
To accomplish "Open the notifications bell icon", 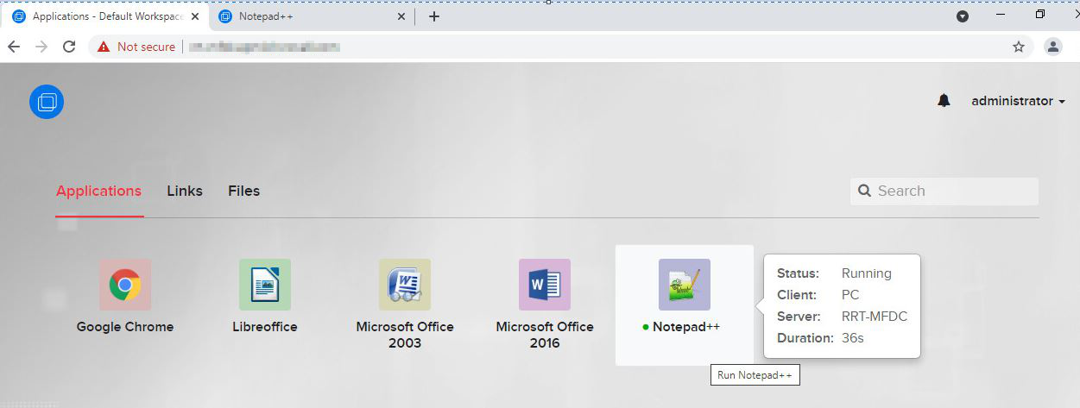I will pos(944,101).
